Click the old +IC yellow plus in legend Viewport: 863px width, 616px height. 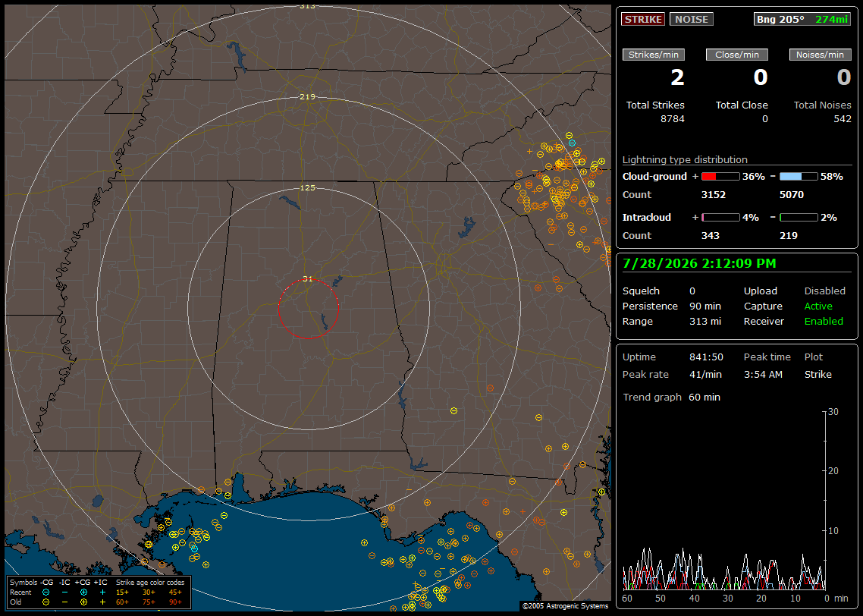coord(102,602)
